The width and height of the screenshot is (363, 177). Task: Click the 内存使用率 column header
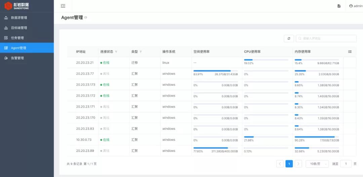point(302,52)
